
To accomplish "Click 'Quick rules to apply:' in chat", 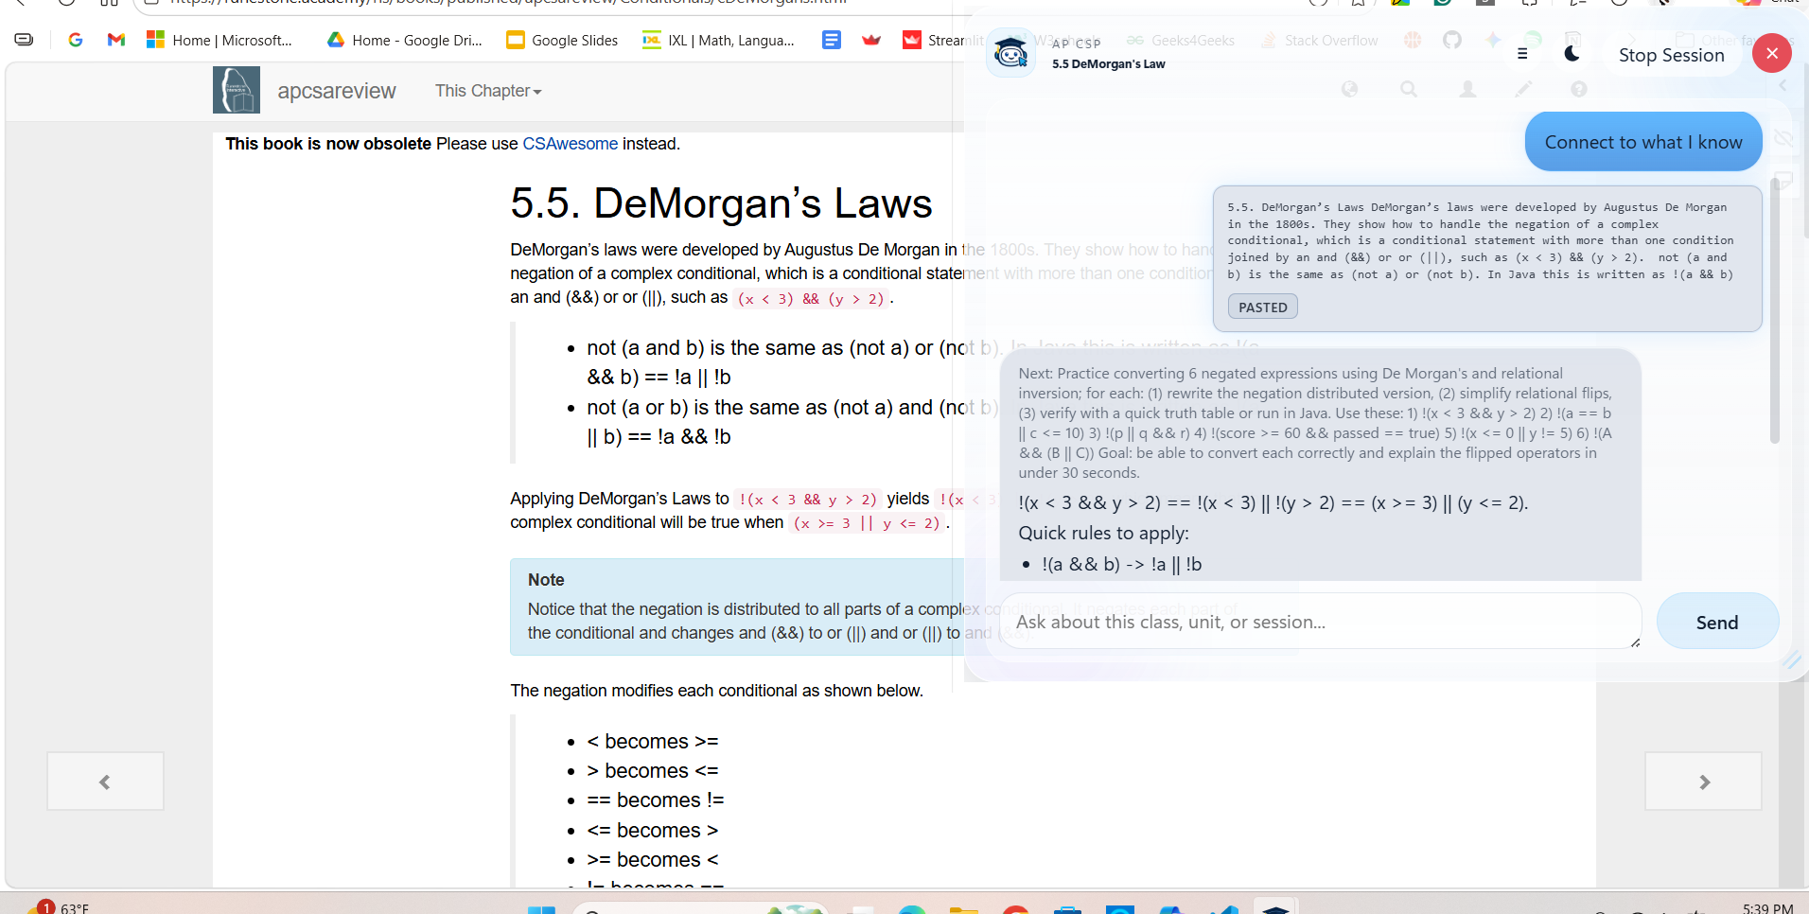I will (1103, 533).
